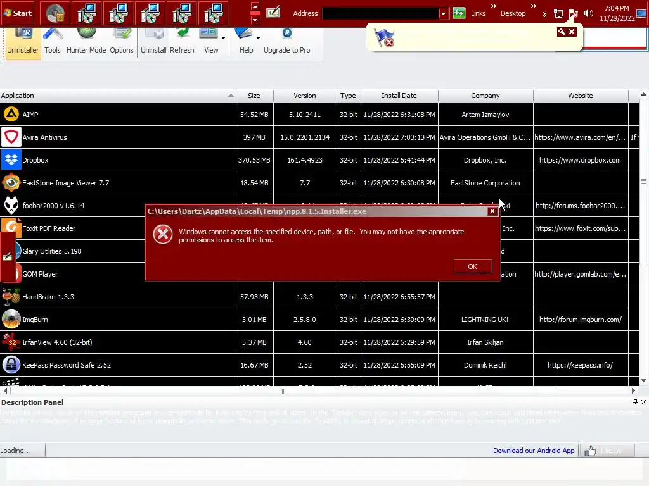Screen dimensions: 649x486
Task: Sort by the Version column header
Action: (305, 96)
